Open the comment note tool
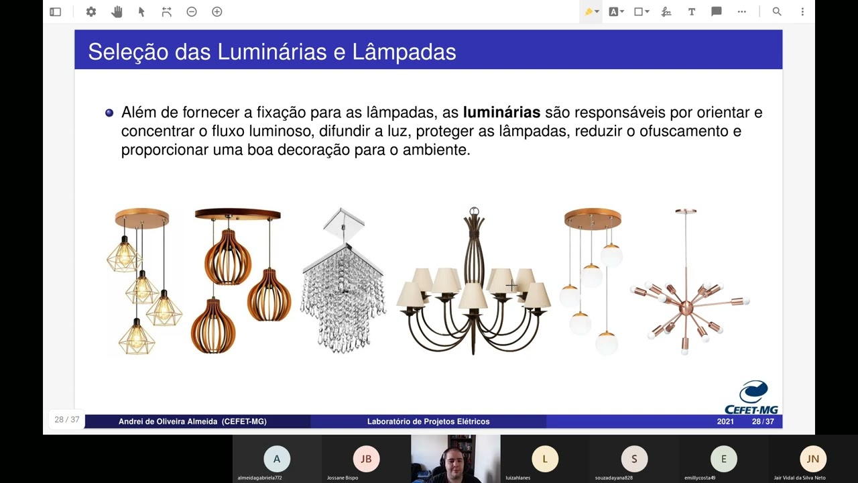 pos(717,11)
